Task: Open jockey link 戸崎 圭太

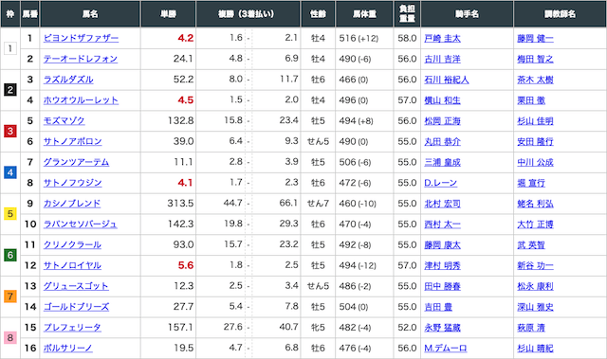Action: point(443,38)
